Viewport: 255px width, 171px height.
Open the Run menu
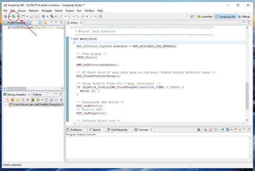coord(79,11)
